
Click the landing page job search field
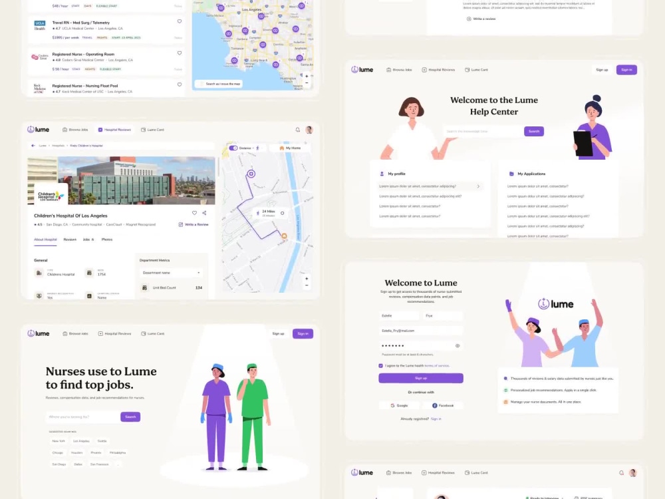coord(82,417)
